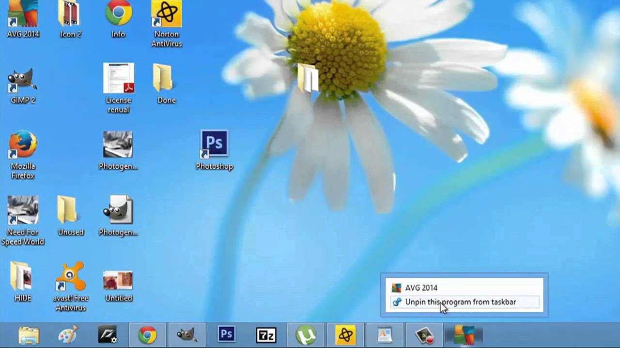
Task: Open the Done folder
Action: [167, 80]
